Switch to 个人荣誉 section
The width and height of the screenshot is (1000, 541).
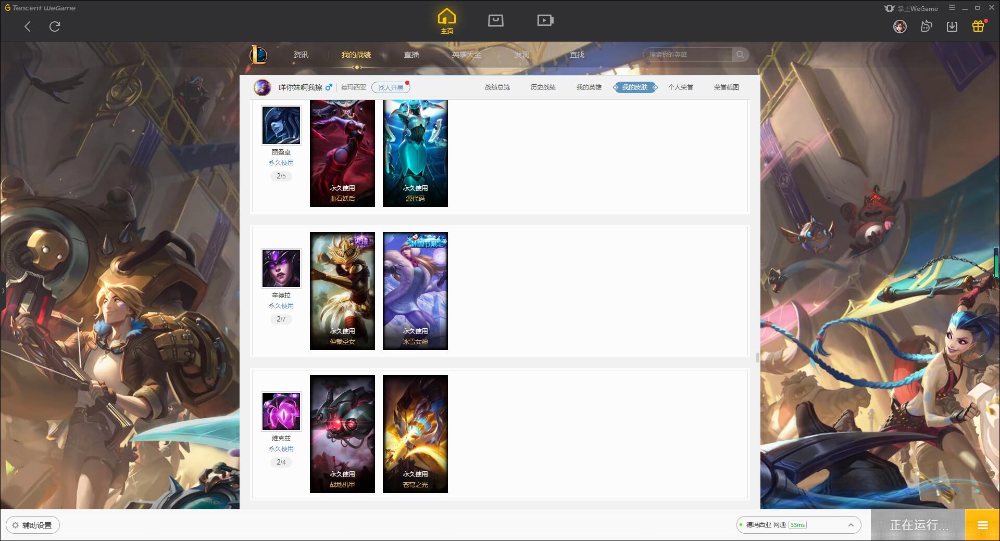(681, 87)
